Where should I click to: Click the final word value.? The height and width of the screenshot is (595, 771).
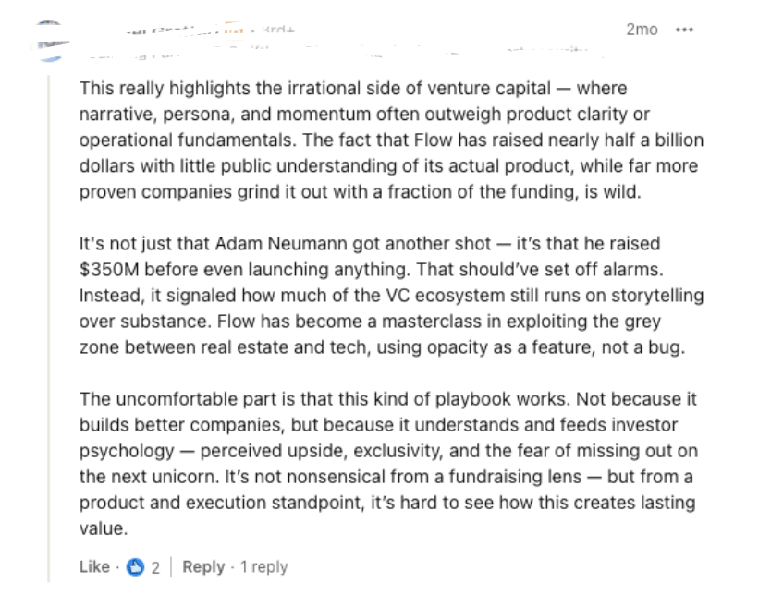(104, 528)
